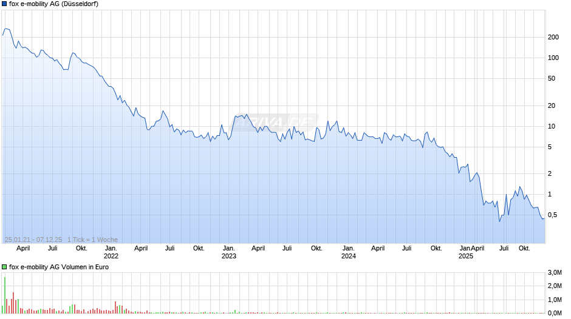Viewport: 571px width, 319px height.
Task: Click the price axis value '200'
Action: click(x=553, y=37)
